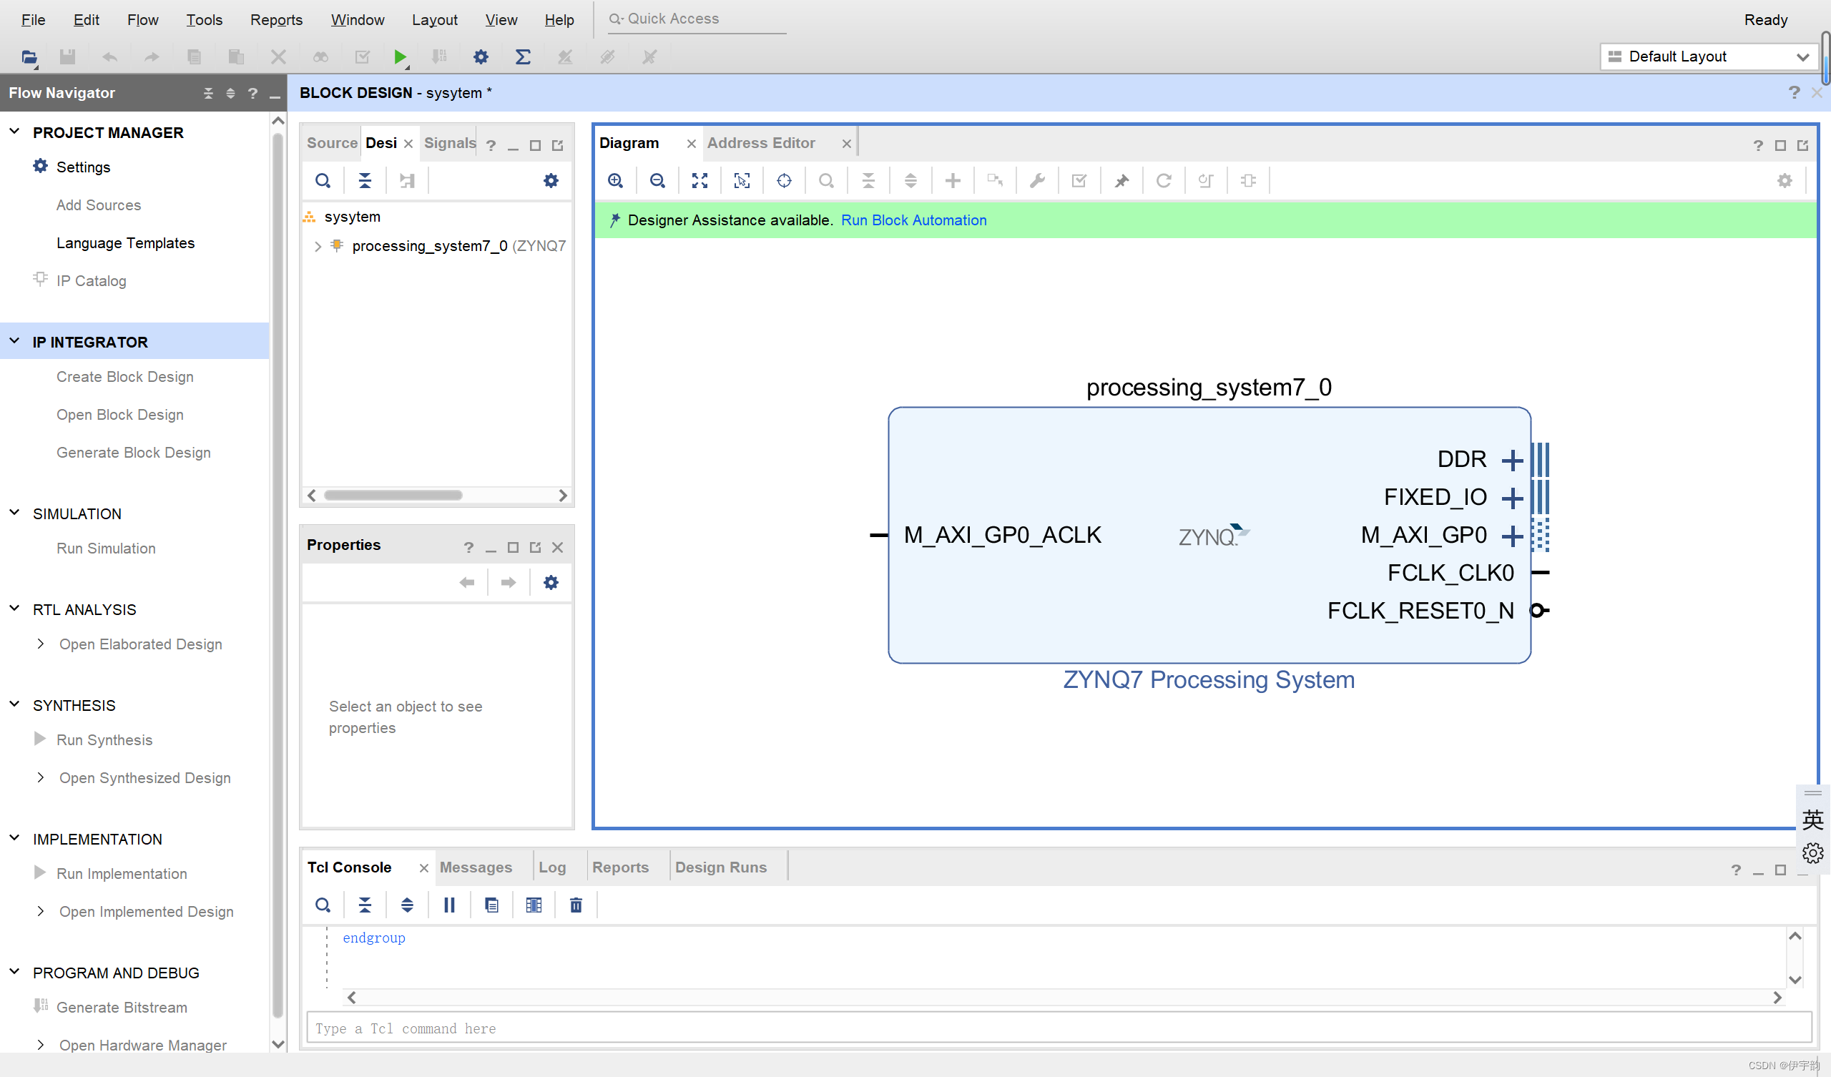Image resolution: width=1831 pixels, height=1077 pixels.
Task: Click the Tcl command input field
Action: pyautogui.click(x=1059, y=1028)
